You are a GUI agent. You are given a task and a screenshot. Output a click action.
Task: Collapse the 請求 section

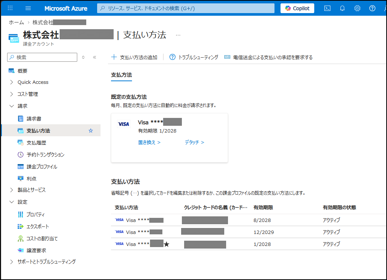pyautogui.click(x=22, y=106)
